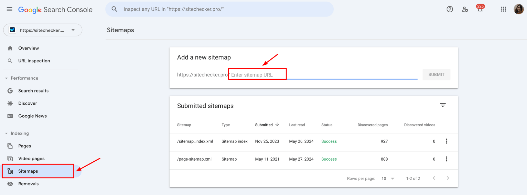
Task: Collapse the Performance section
Action: pos(6,78)
